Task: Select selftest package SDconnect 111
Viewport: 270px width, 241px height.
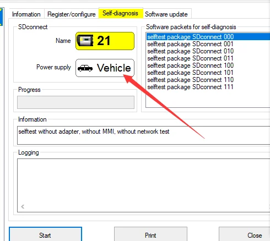Action: click(208, 87)
